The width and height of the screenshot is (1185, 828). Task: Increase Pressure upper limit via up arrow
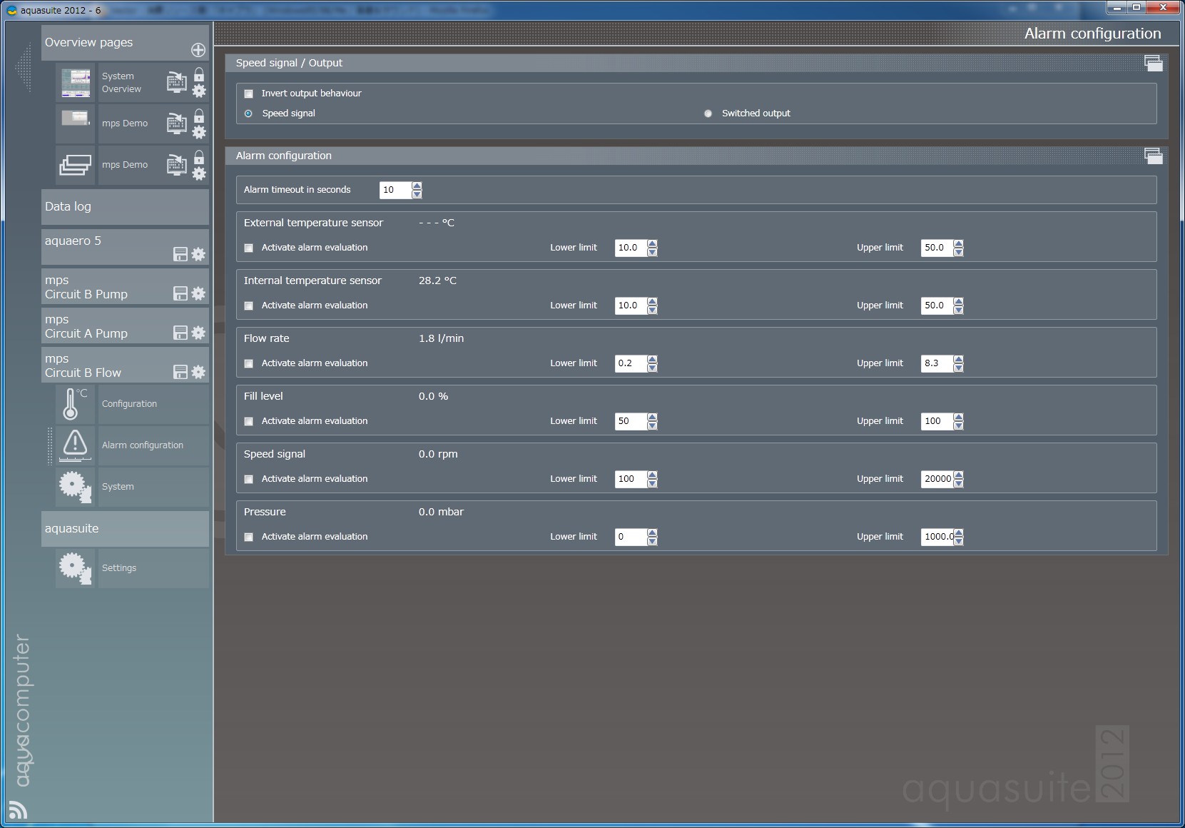pos(959,532)
